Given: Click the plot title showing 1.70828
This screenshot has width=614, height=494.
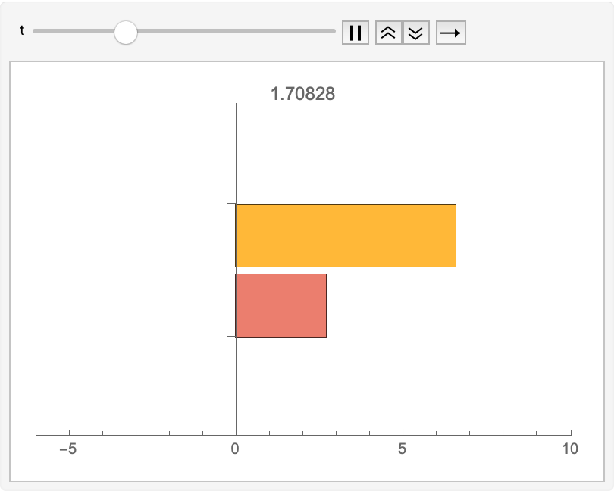Looking at the screenshot, I should point(303,94).
